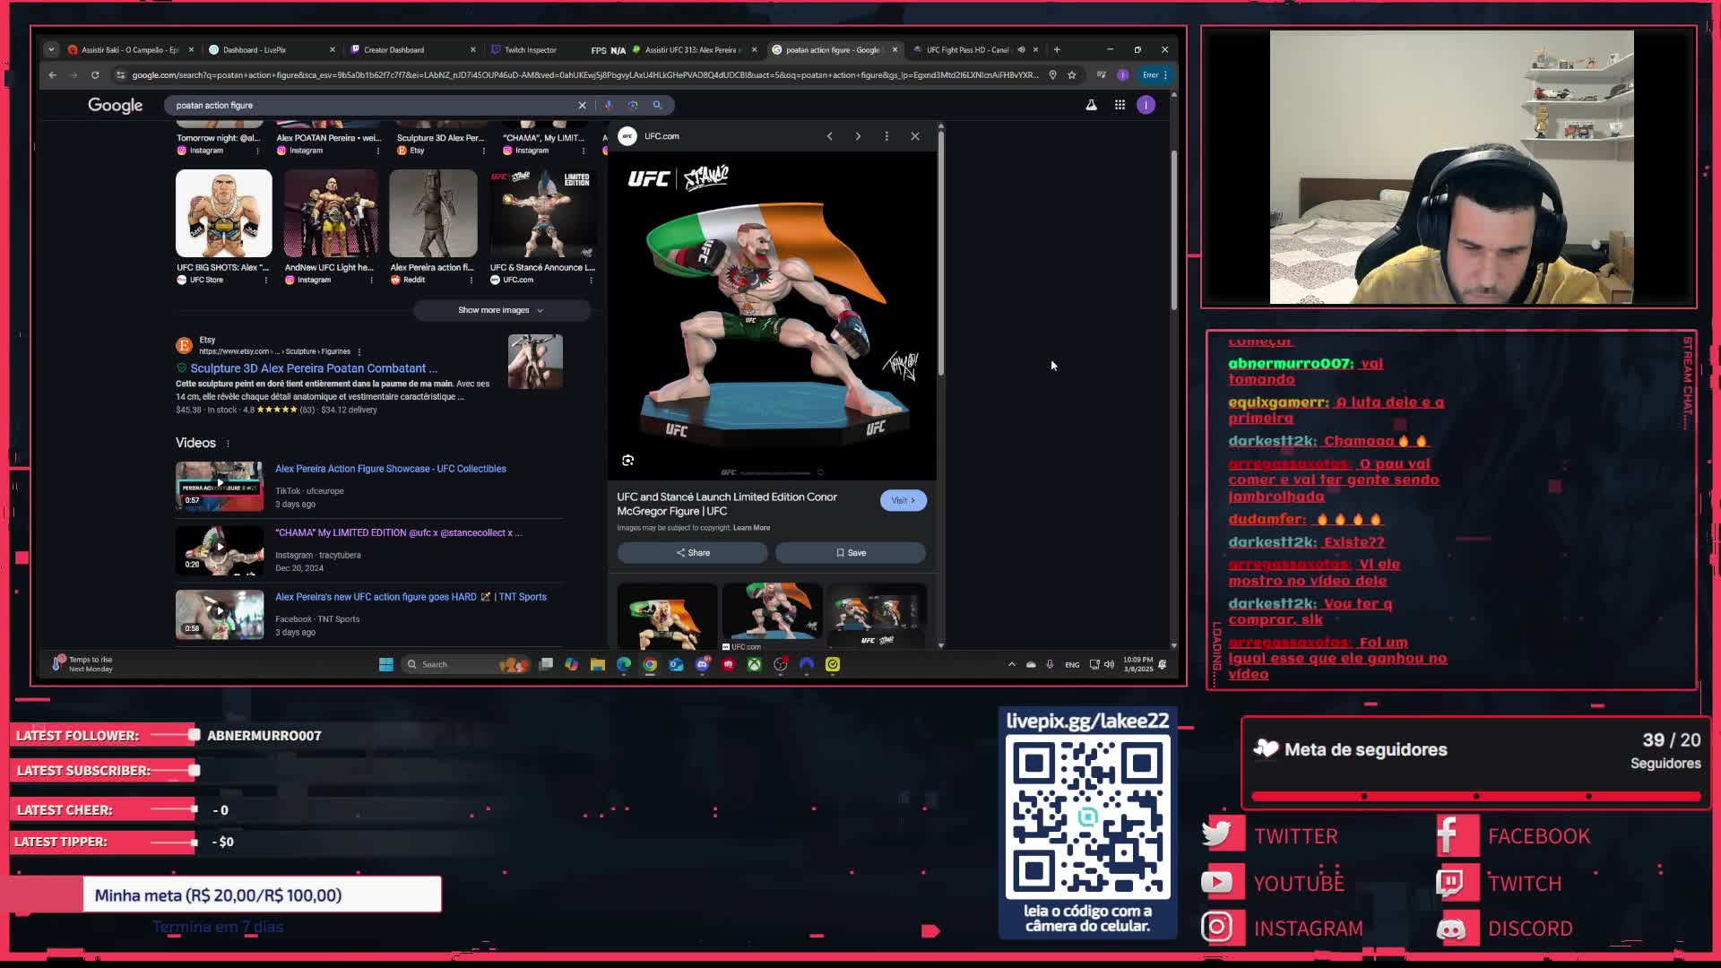Search inside image with Lens icon
The height and width of the screenshot is (968, 1721).
click(x=627, y=461)
